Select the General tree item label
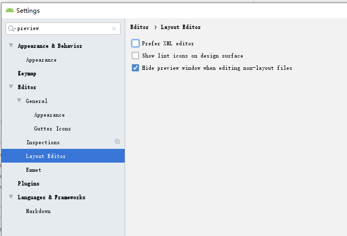The width and height of the screenshot is (347, 236). [x=36, y=101]
